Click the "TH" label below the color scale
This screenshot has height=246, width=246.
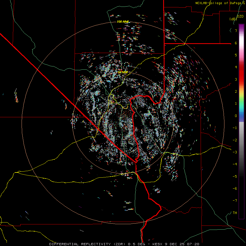[x=235, y=213]
